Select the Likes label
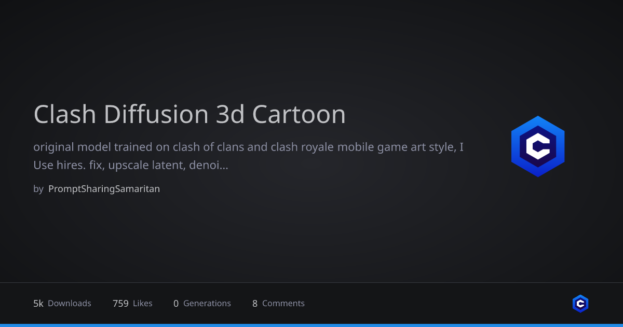Viewport: 623px width, 327px height. [x=143, y=304]
